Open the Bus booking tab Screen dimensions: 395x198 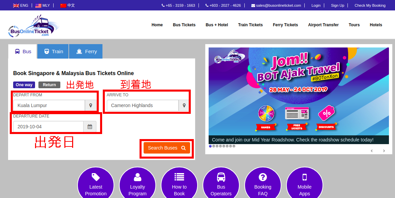pos(23,52)
